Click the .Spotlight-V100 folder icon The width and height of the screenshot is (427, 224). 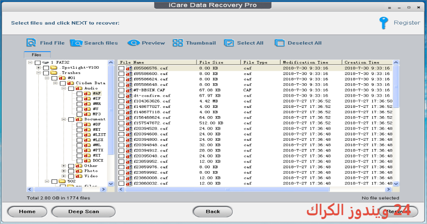[54, 67]
